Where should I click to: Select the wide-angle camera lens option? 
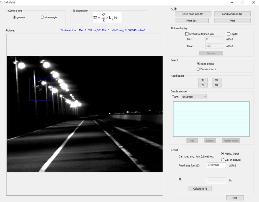[42, 17]
